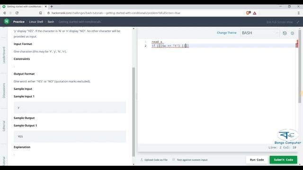Click the browser address bar URL

pos(116,13)
